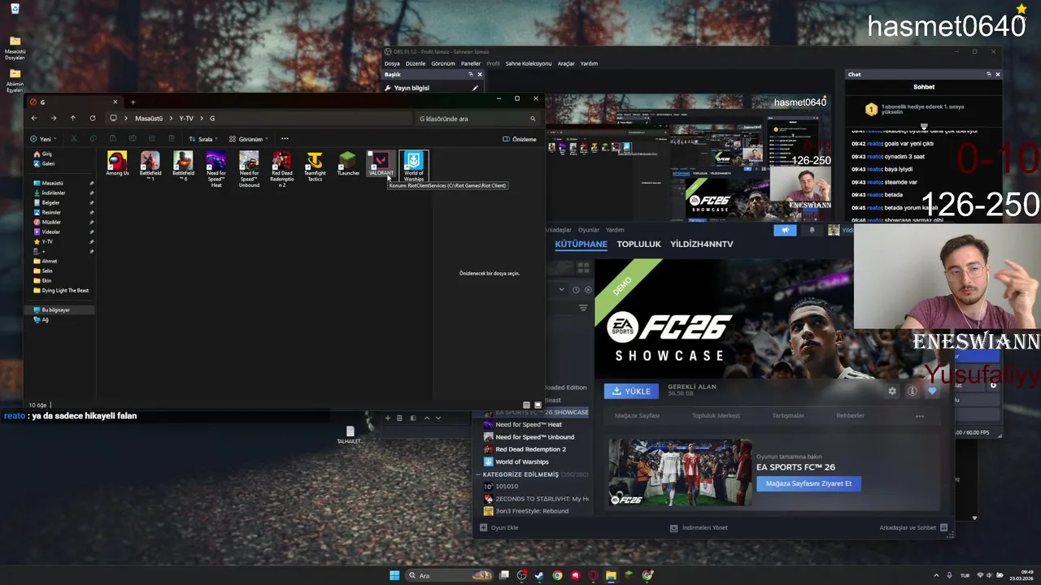Click the Steam ready-to-play icon

click(588, 289)
